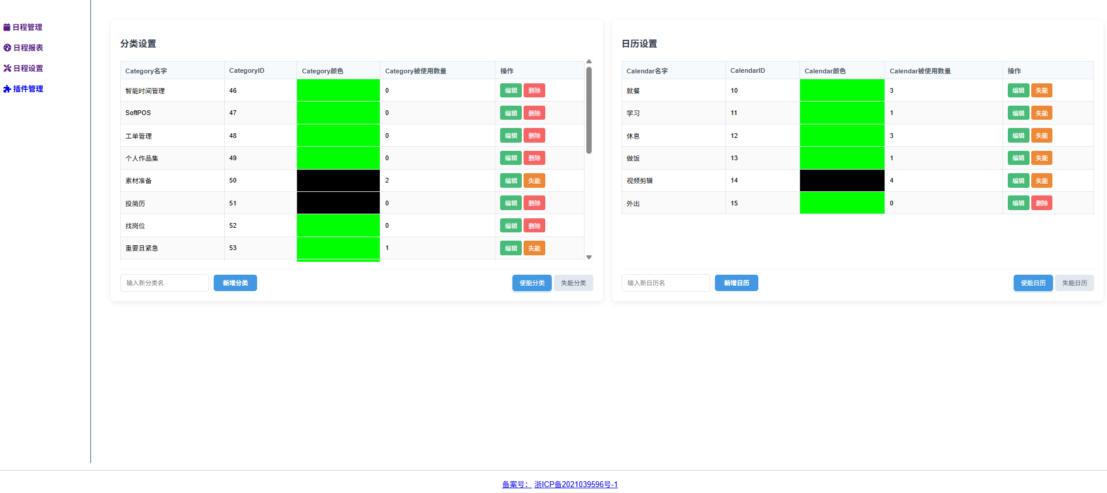Click the chart icon beside 日程报表
Screen dimensions: 1107x493
7,48
